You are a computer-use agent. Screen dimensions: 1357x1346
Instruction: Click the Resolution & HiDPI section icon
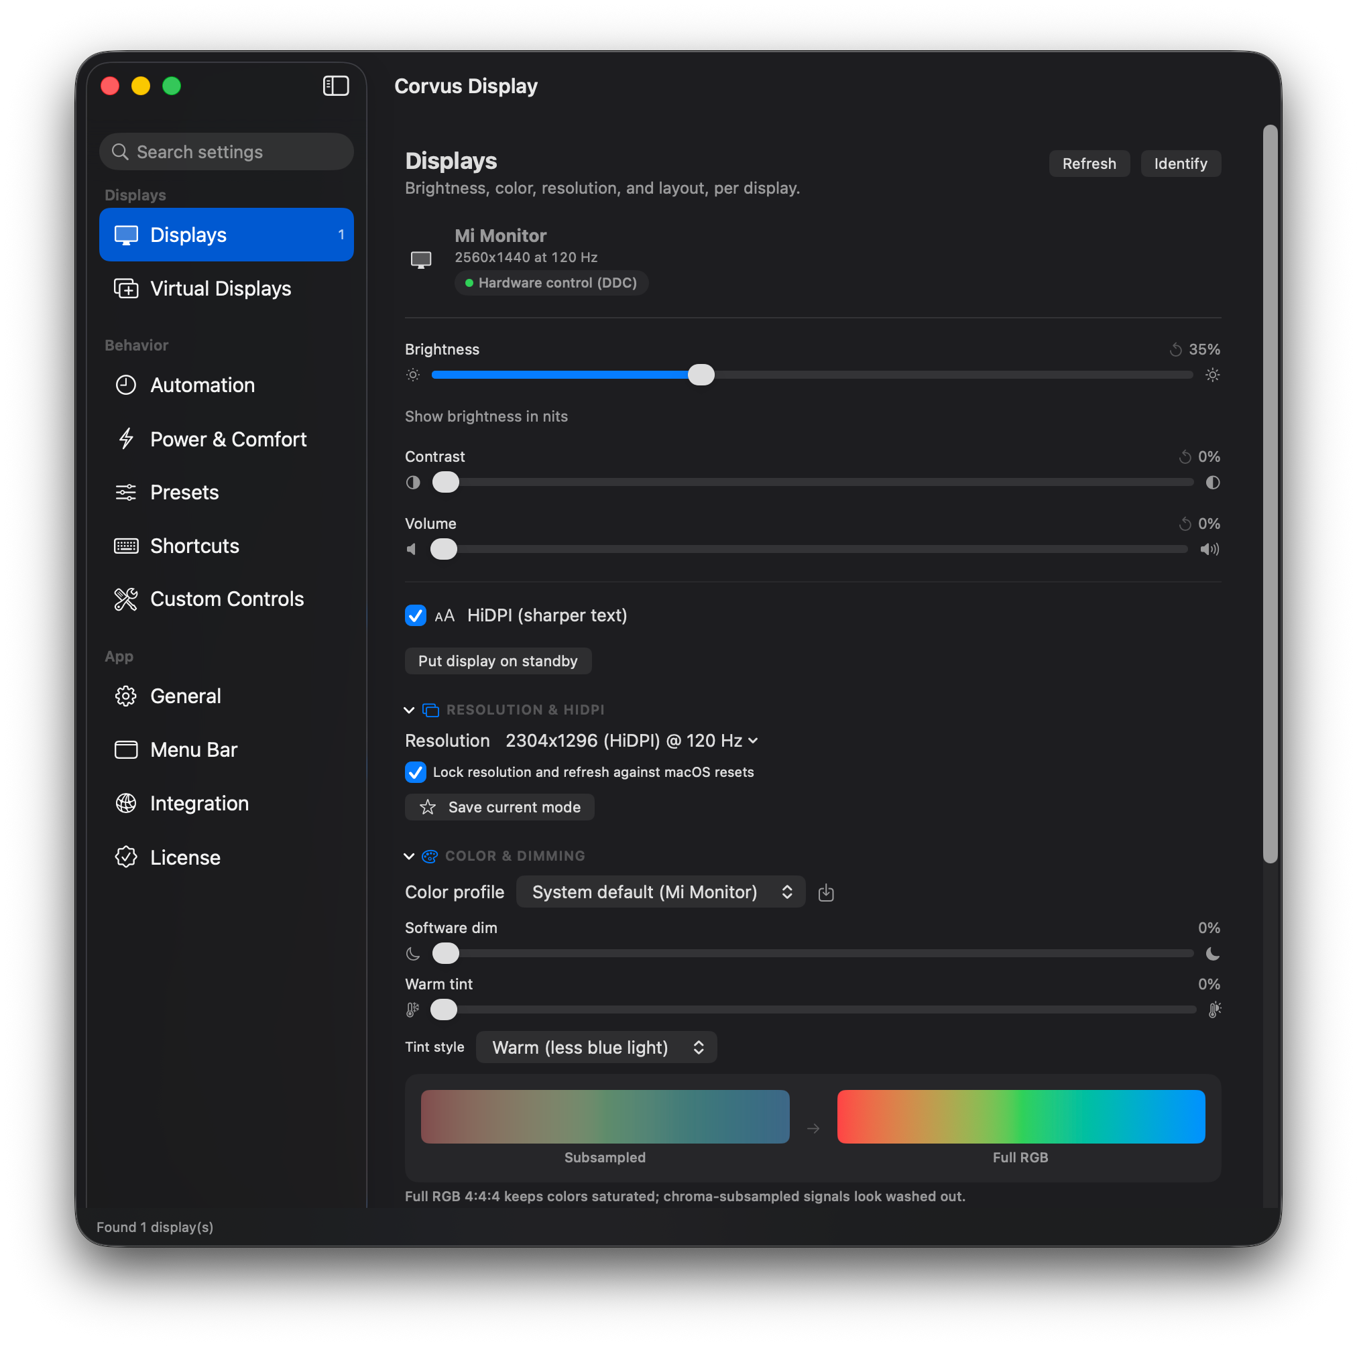click(430, 711)
